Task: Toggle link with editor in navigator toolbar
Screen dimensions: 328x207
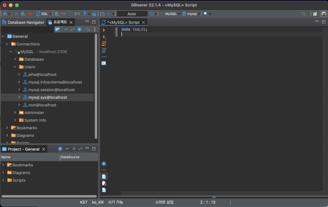Action: coord(73,30)
